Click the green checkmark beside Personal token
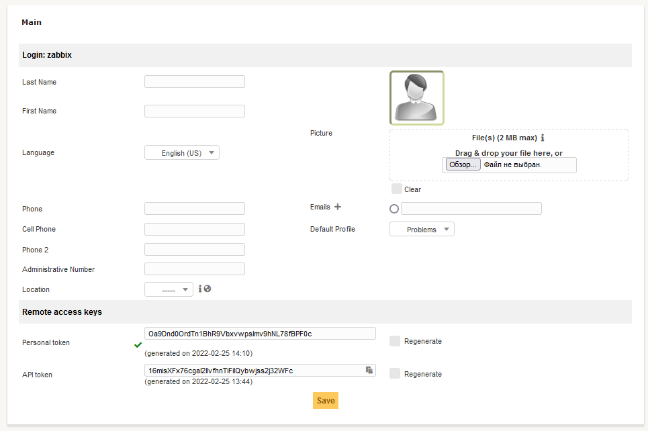The image size is (648, 431). point(138,345)
